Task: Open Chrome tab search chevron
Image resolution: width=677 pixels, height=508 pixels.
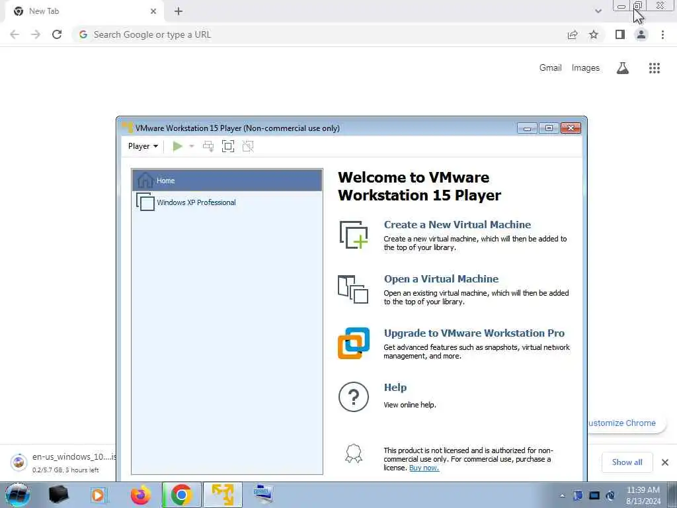Action: (x=598, y=11)
